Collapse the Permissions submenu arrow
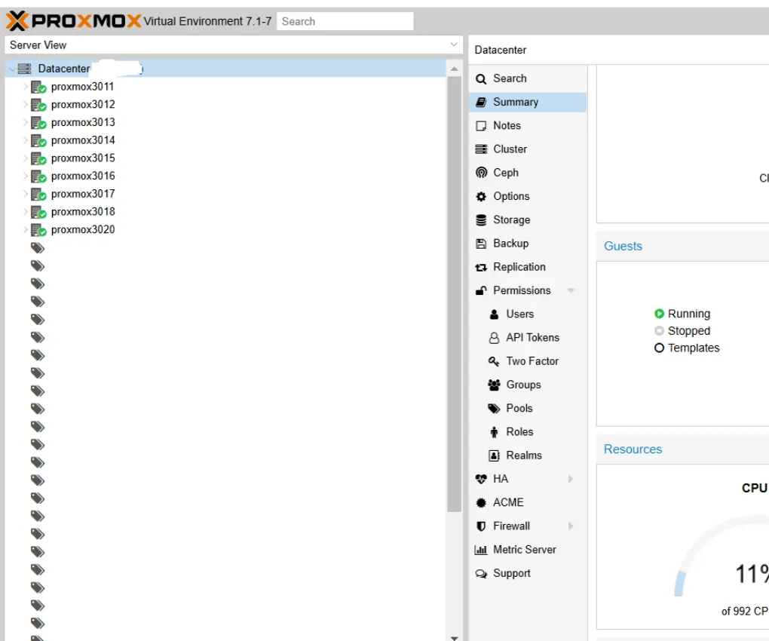The height and width of the screenshot is (641, 769). (x=571, y=290)
